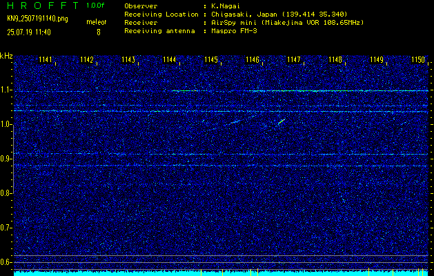
Task: Click the 0.7 frequency axis label
Action: (5, 228)
